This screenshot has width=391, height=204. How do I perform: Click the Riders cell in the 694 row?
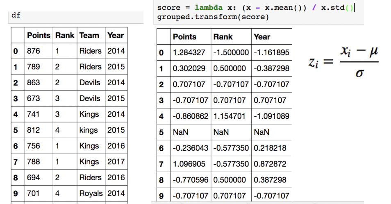point(91,178)
